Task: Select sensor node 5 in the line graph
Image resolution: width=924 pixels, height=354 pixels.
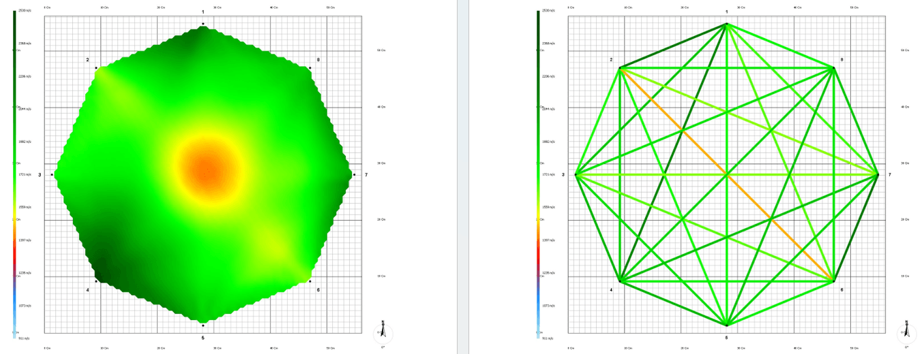Action: [x=726, y=325]
